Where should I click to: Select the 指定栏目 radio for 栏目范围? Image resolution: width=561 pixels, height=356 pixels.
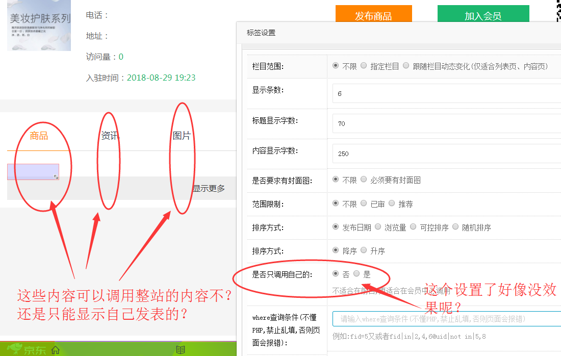point(364,66)
